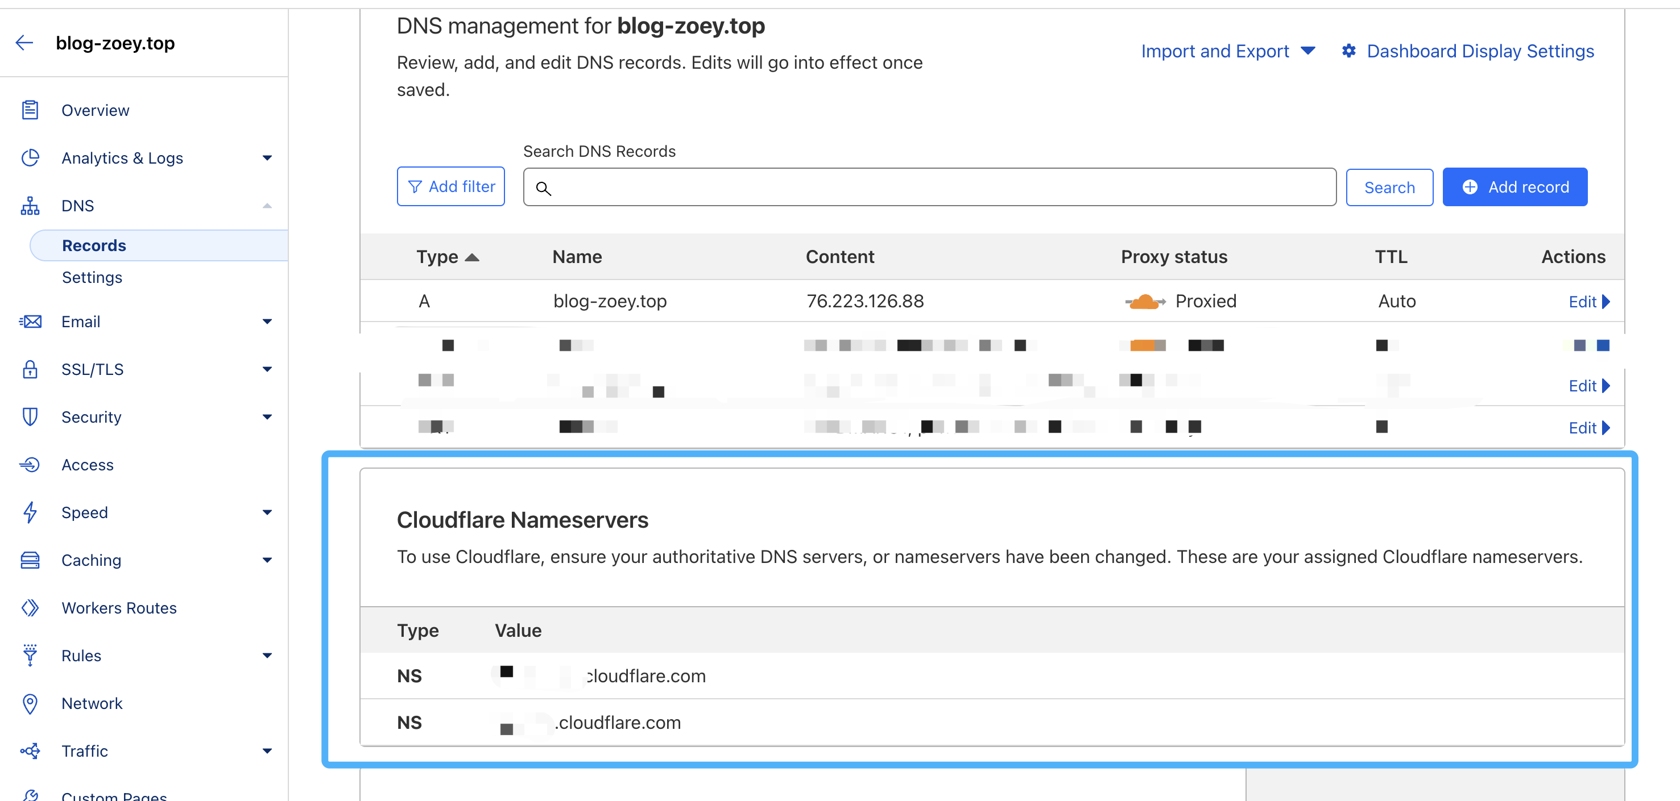The height and width of the screenshot is (801, 1680).
Task: Go to the Overview page
Action: (x=95, y=110)
